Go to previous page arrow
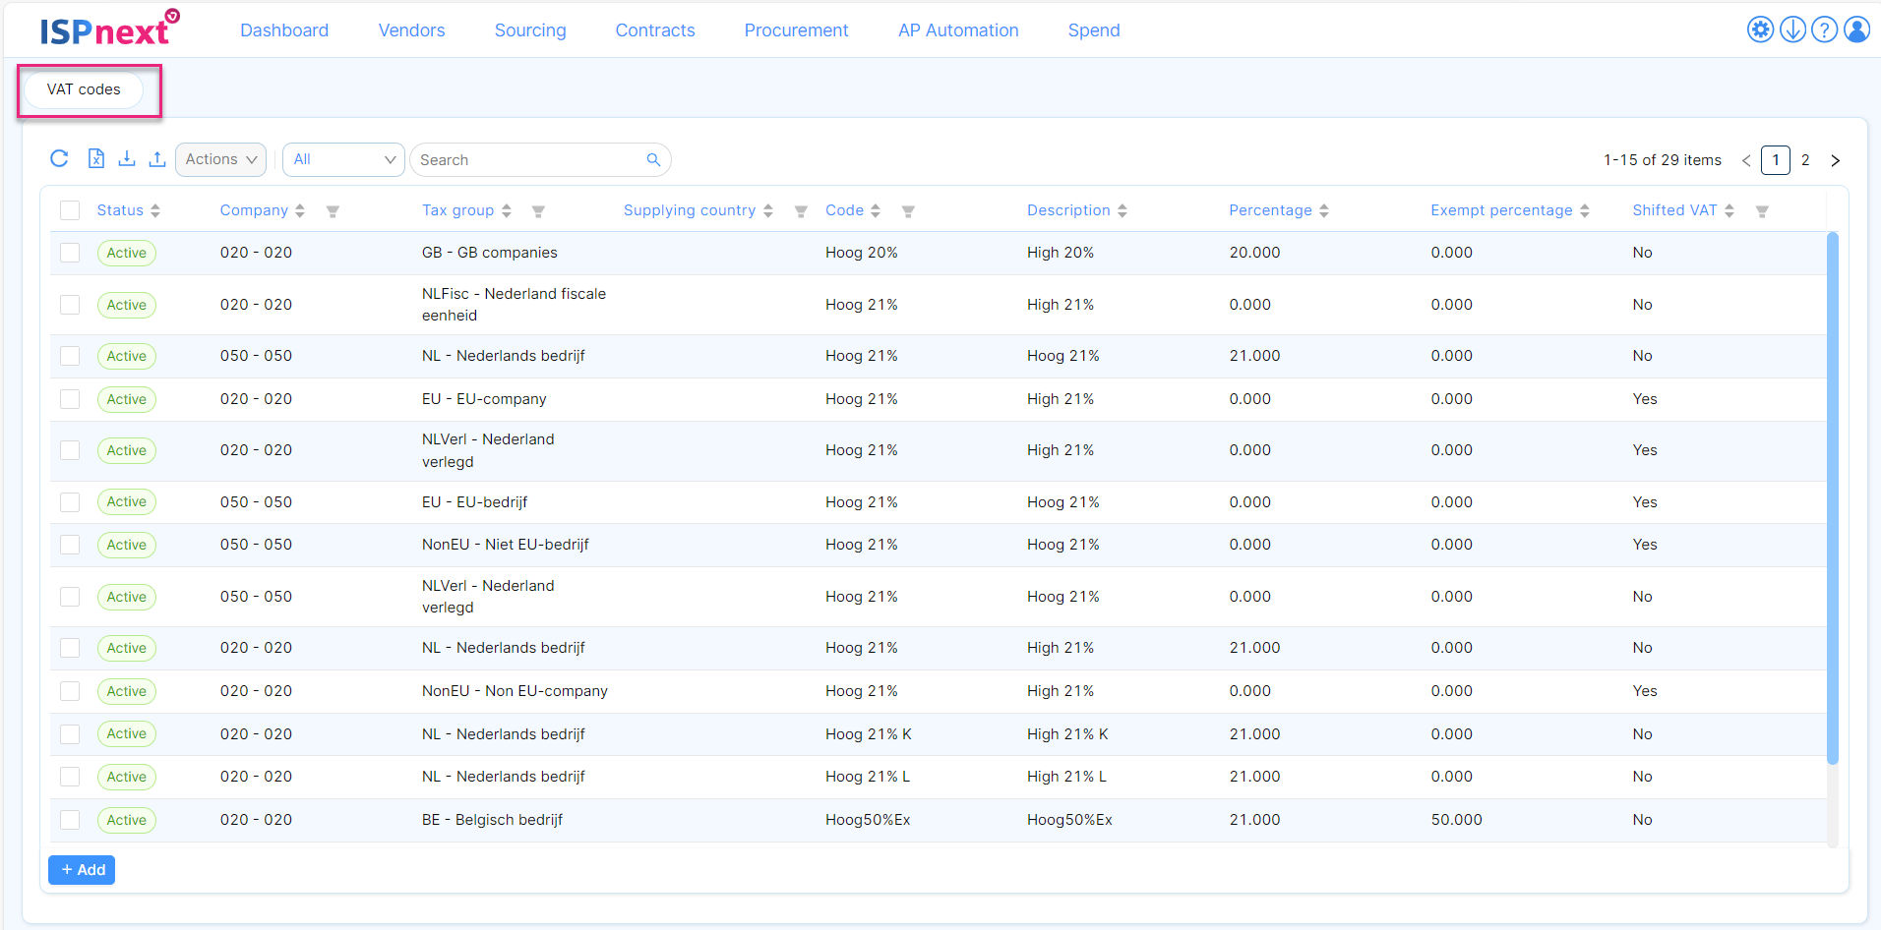 tap(1746, 160)
